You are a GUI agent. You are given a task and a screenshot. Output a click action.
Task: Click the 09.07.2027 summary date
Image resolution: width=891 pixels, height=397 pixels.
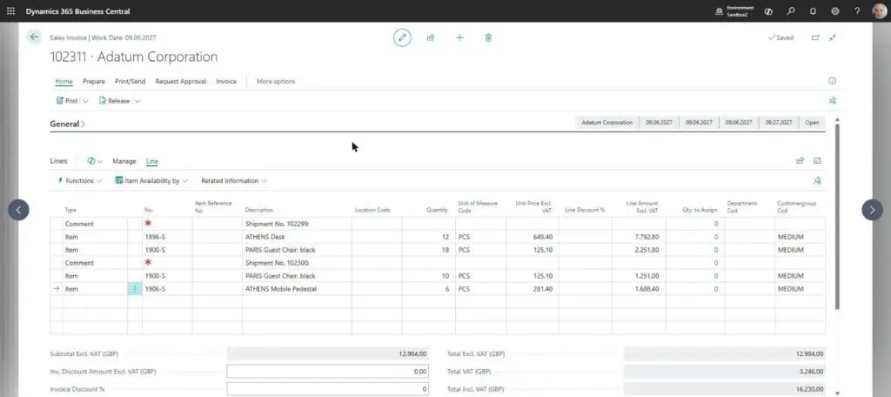tap(779, 122)
